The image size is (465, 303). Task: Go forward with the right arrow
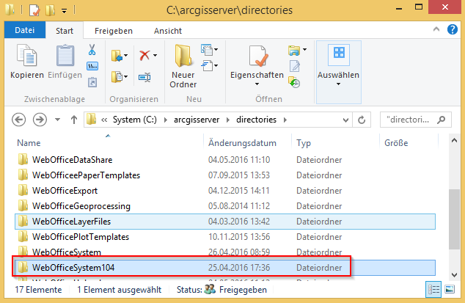40,120
